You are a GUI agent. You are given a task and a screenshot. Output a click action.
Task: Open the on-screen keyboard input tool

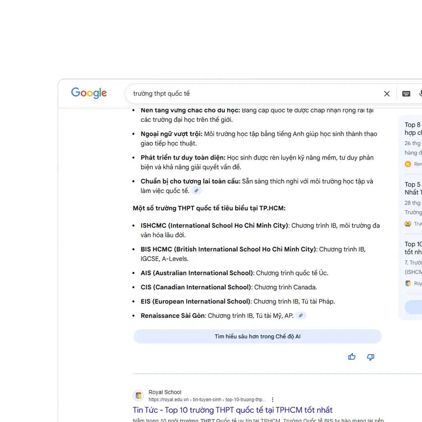click(x=406, y=94)
